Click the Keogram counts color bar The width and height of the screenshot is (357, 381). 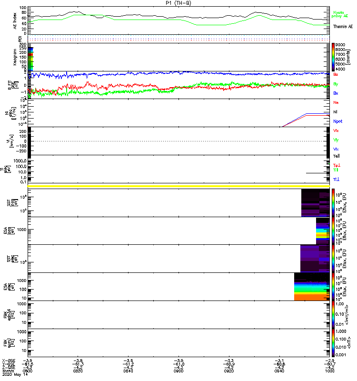click(x=333, y=57)
